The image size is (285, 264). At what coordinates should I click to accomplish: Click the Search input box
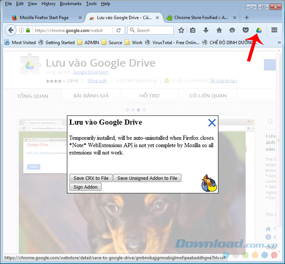(x=150, y=30)
